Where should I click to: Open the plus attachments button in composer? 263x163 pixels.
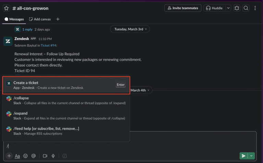tap(9, 156)
